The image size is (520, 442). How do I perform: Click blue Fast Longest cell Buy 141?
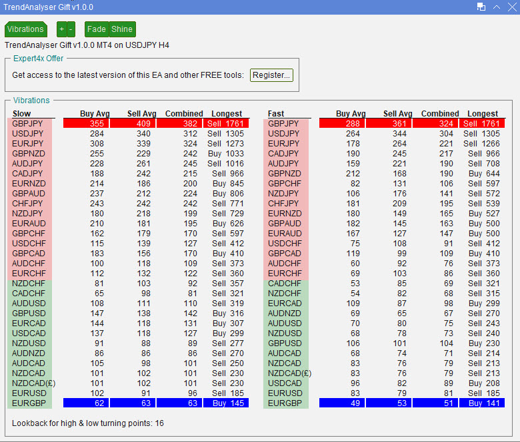(x=482, y=403)
